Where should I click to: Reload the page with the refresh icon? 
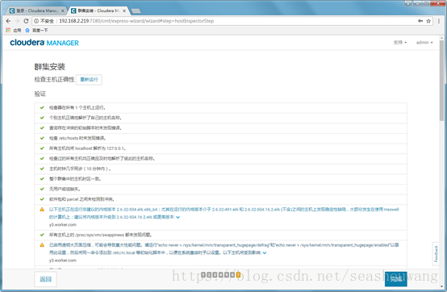click(26, 21)
